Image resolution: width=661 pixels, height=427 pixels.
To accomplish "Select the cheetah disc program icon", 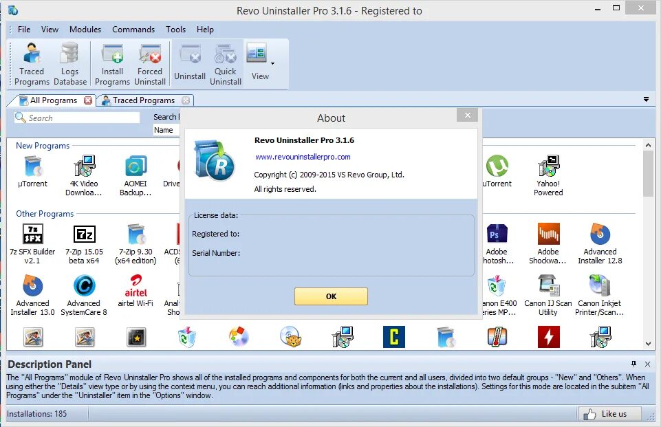I will (290, 337).
